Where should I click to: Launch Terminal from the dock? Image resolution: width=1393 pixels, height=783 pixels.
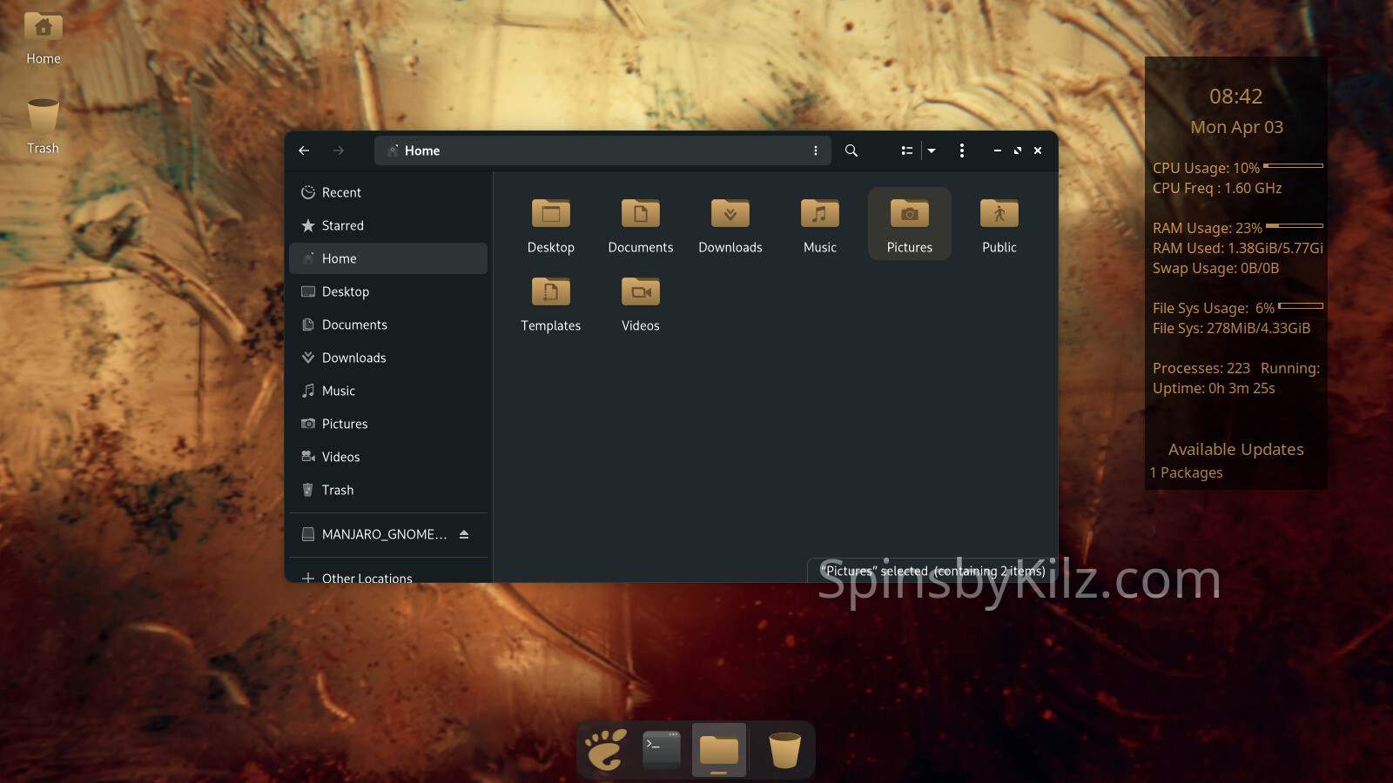(x=662, y=749)
